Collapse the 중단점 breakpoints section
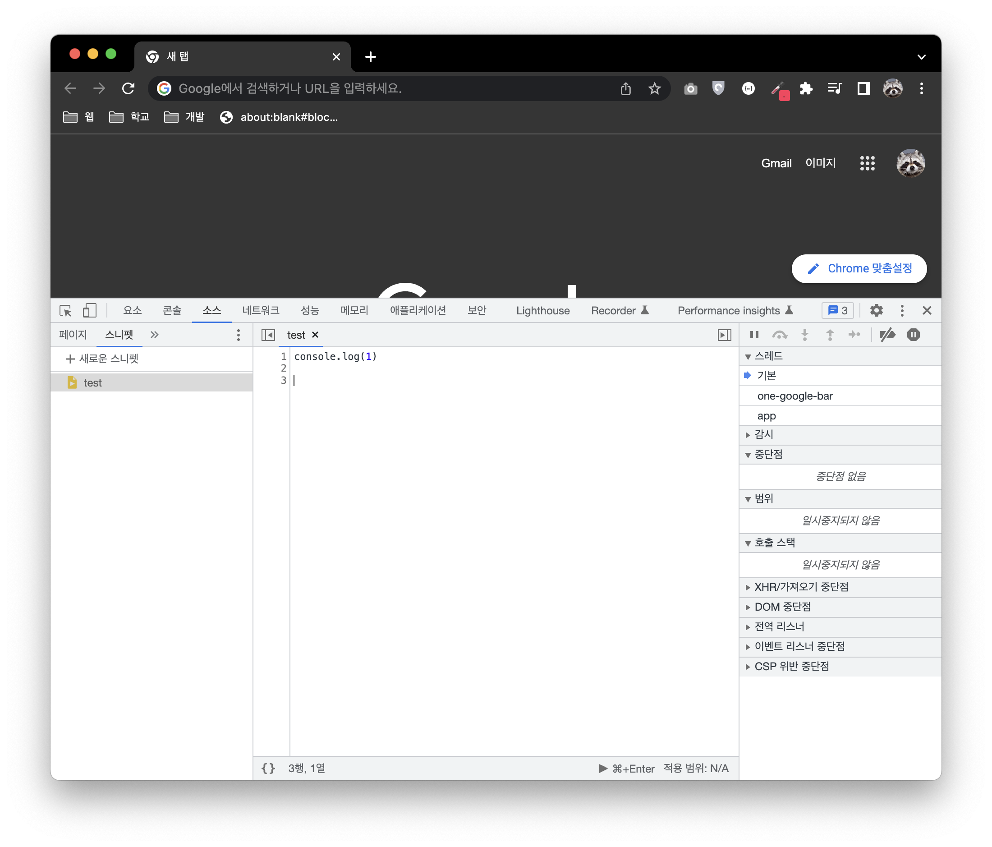 click(x=768, y=454)
